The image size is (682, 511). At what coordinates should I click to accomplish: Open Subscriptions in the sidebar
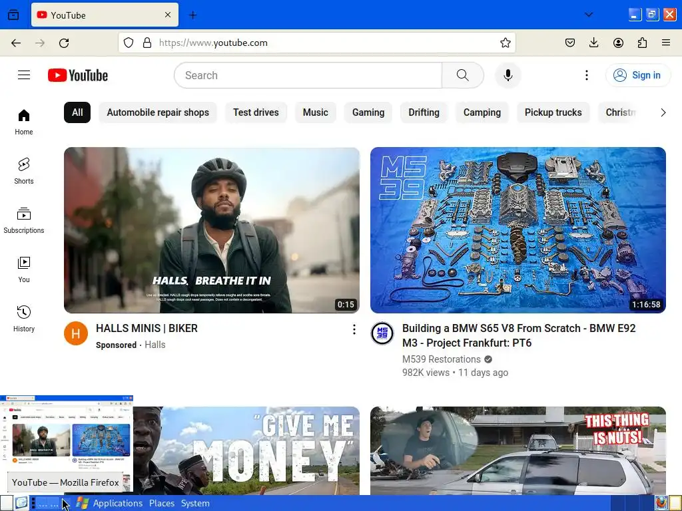click(x=24, y=221)
